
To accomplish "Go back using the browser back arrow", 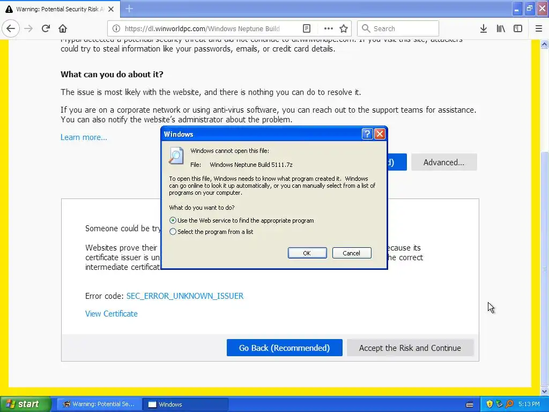I will [11, 29].
